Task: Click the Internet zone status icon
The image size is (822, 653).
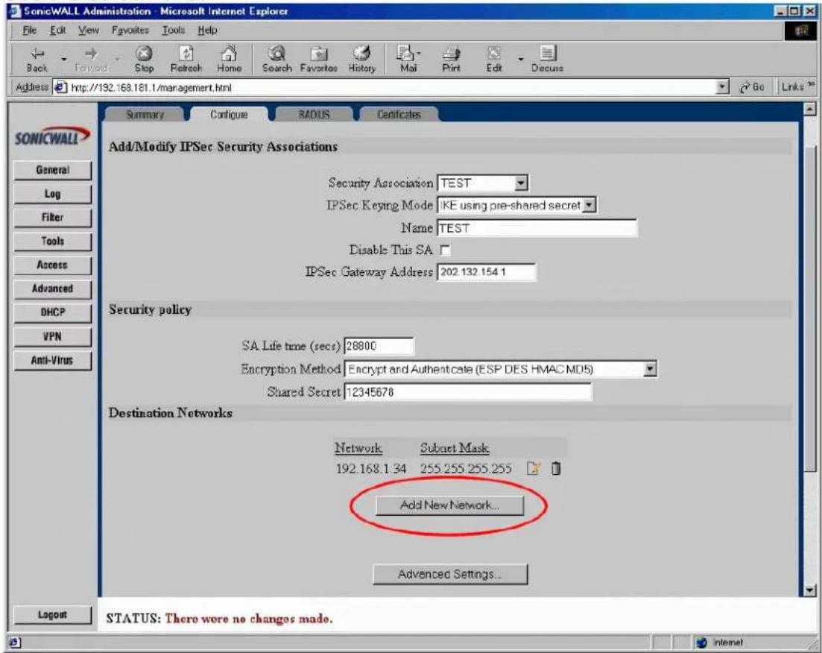Action: 702,643
